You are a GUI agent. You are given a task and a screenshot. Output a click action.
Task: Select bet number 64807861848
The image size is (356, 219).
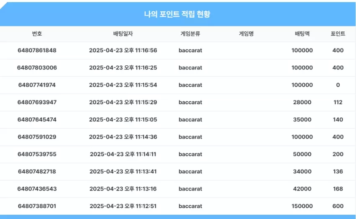point(37,50)
